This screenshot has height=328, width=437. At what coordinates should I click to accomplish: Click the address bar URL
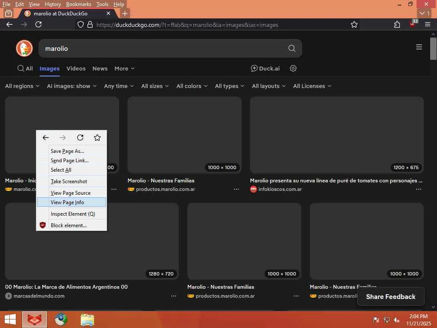tap(187, 25)
